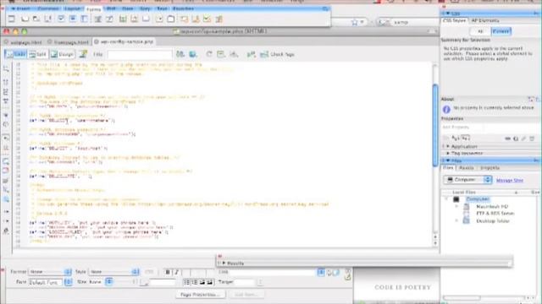Toggle the All mode in CSS panel
The height and width of the screenshot is (304, 542).
pyautogui.click(x=480, y=31)
